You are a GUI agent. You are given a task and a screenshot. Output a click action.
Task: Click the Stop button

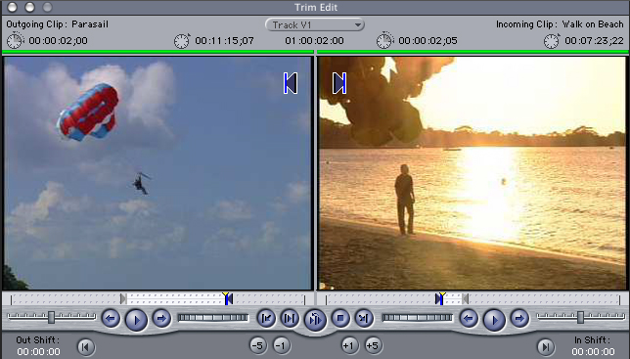[340, 319]
